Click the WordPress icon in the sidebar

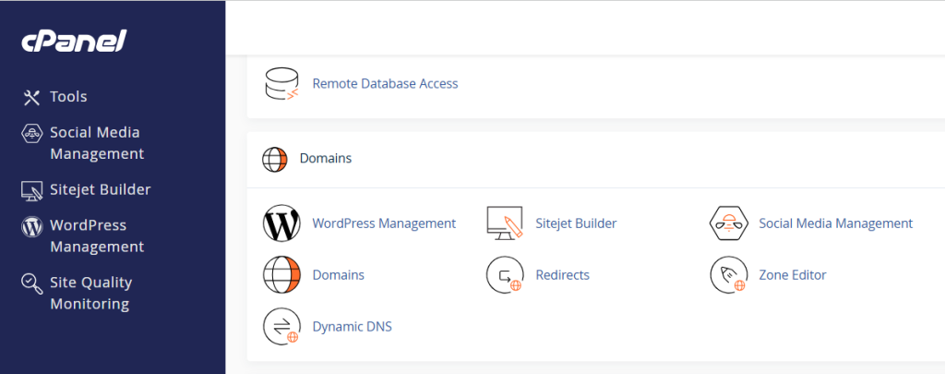(32, 225)
